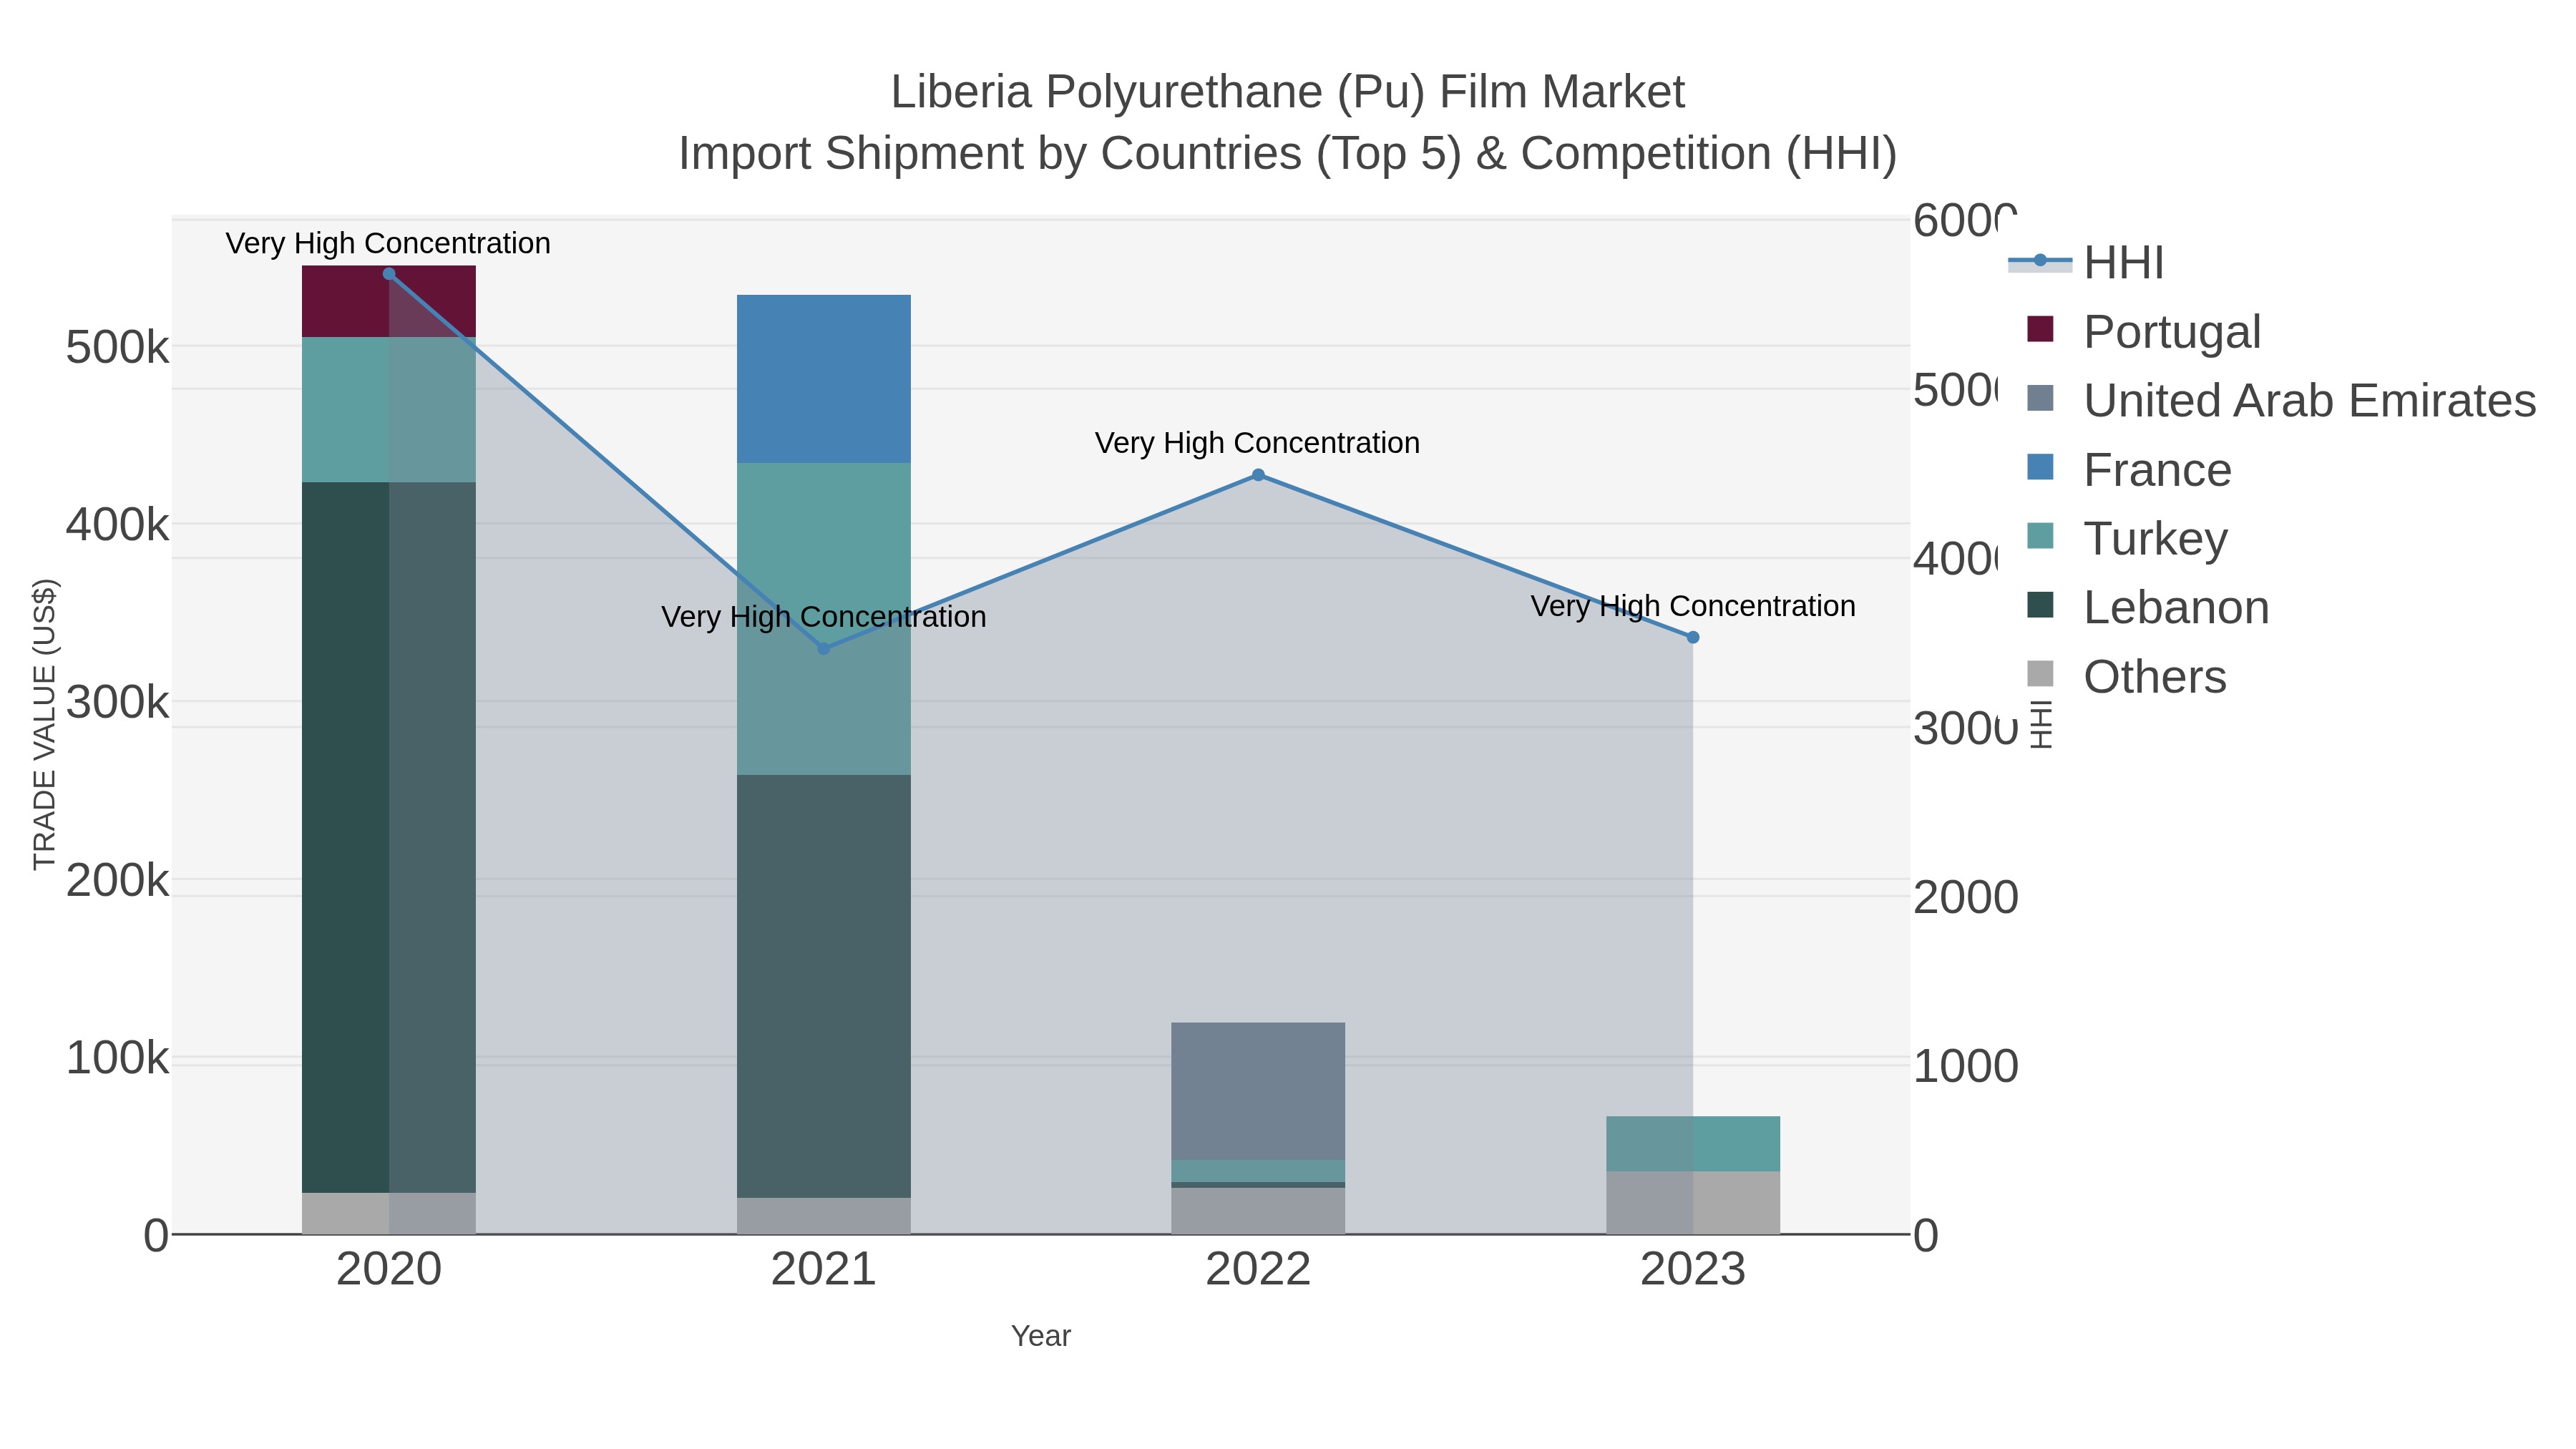Image resolution: width=2576 pixels, height=1449 pixels.
Task: Click the 200k y-axis tick label
Action: tap(118, 880)
